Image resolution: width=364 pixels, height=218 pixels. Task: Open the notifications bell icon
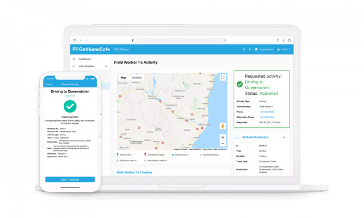(250, 49)
